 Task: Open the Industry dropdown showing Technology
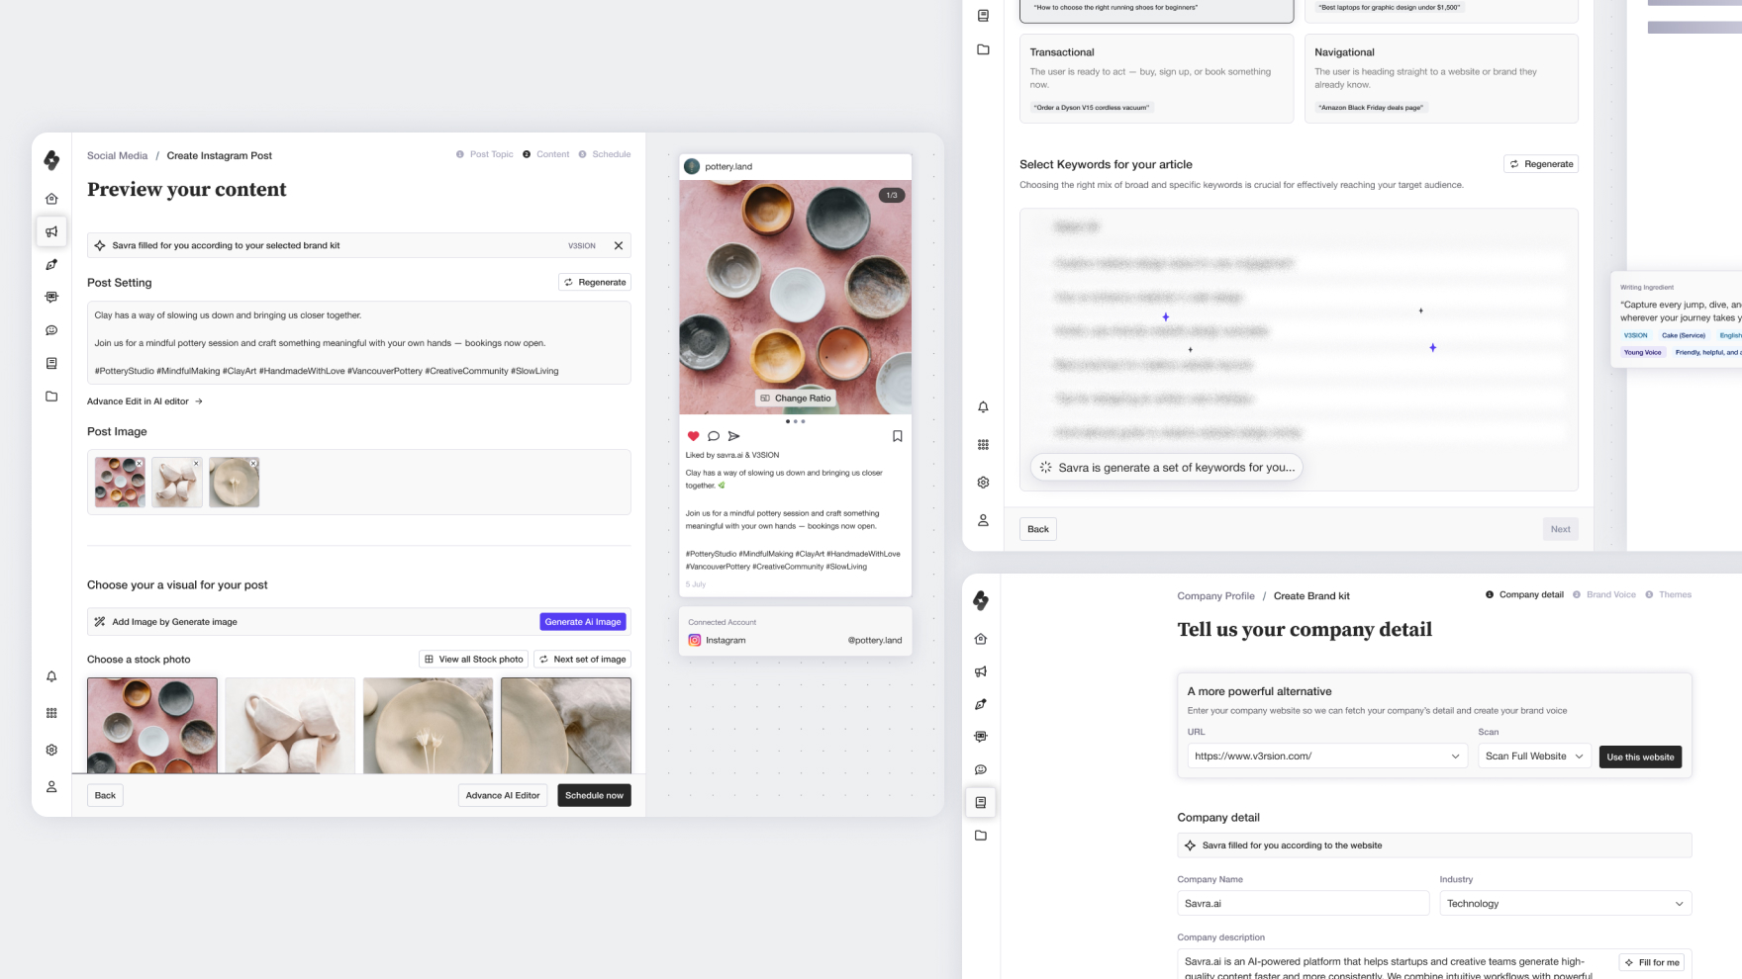tap(1565, 903)
